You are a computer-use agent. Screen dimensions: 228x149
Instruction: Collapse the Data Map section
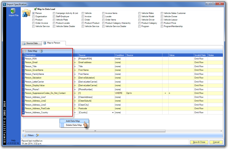point(25,51)
